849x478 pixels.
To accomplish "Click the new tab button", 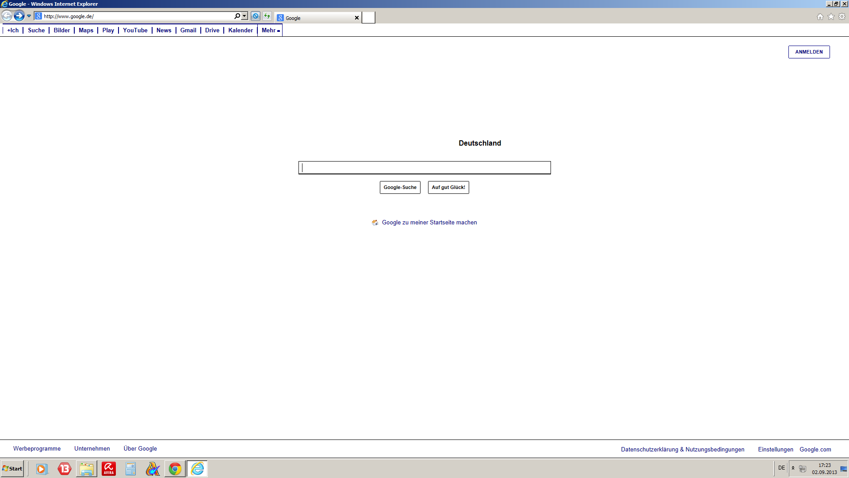I will (368, 18).
